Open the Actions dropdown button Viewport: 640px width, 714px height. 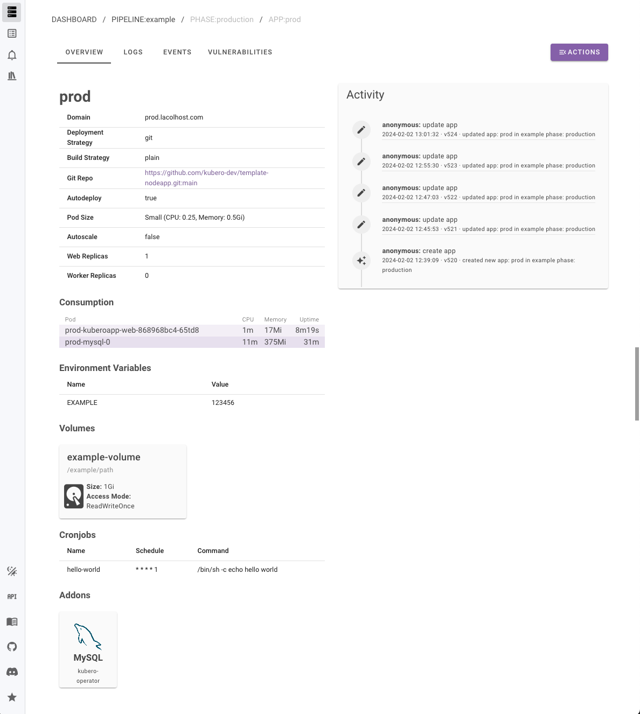coord(579,52)
